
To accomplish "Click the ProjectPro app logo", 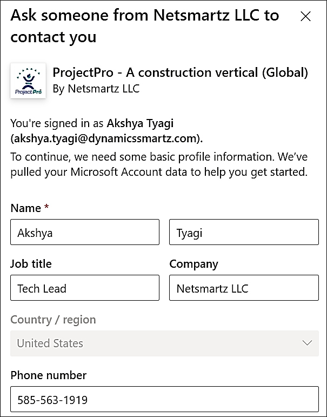I will tap(28, 81).
